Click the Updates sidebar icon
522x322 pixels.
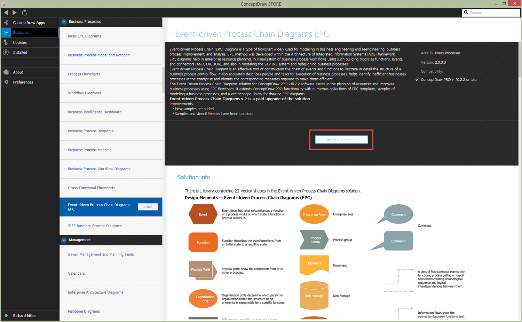pyautogui.click(x=6, y=42)
